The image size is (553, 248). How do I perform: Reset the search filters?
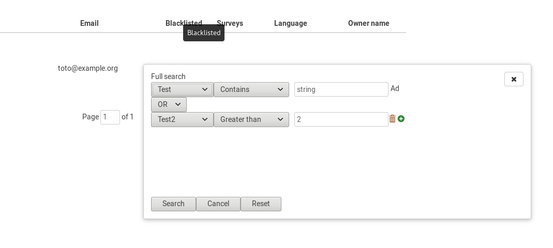(x=261, y=204)
